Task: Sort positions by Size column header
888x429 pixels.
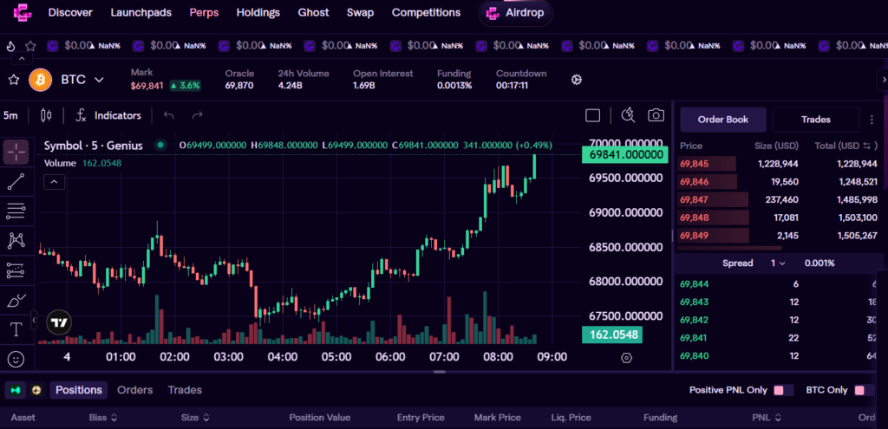Action: point(195,417)
